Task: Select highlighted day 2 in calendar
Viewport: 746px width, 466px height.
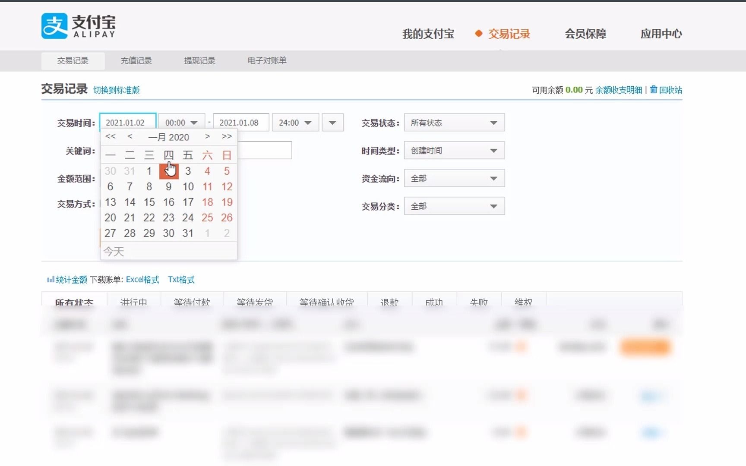Action: [169, 171]
